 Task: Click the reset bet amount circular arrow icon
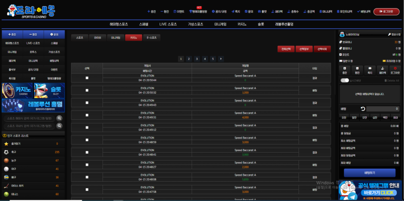[x=363, y=109]
